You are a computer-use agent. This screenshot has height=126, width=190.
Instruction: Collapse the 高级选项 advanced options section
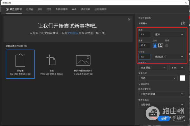pyautogui.click(x=144, y=84)
